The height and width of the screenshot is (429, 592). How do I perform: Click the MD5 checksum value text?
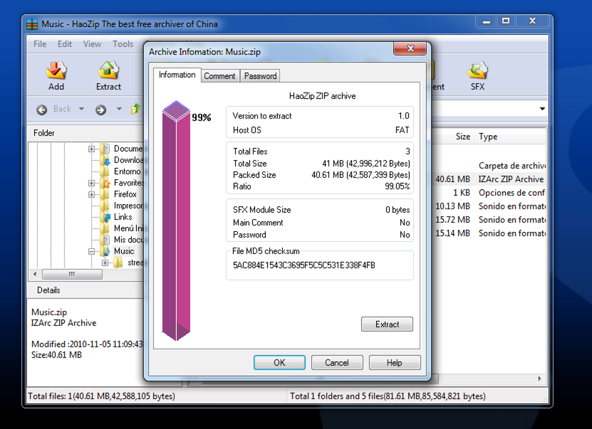[x=304, y=266]
